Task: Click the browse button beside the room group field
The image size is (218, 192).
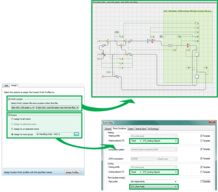Action: pos(76,134)
